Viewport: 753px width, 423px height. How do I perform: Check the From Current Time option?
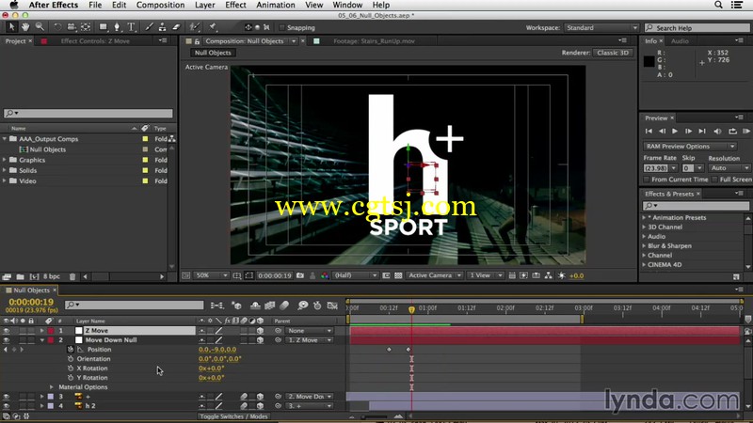click(647, 180)
